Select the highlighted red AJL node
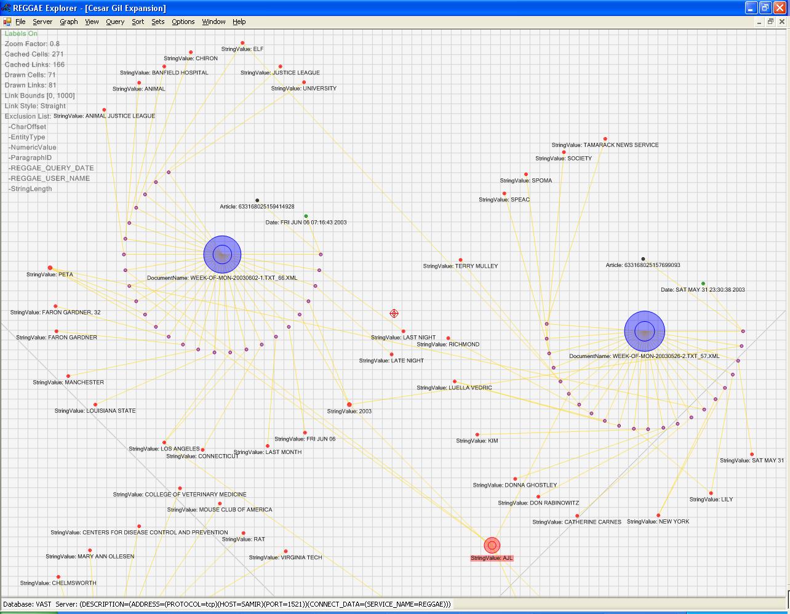The height and width of the screenshot is (614, 790). coord(492,545)
